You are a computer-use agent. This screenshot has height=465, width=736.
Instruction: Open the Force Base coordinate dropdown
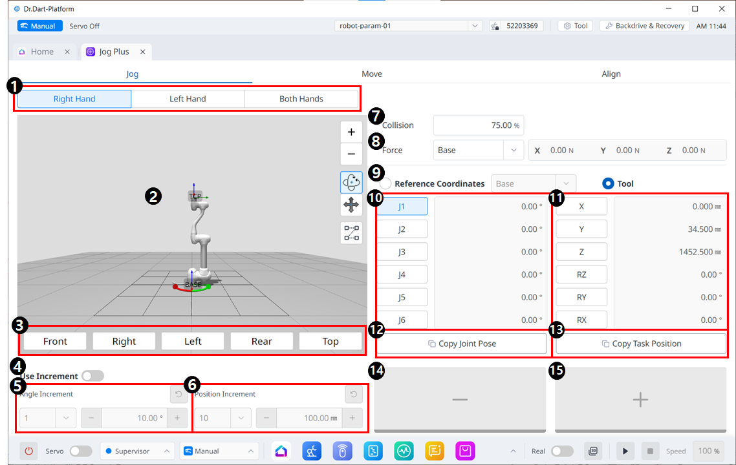coord(478,150)
